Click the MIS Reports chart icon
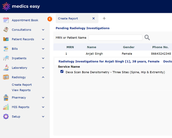 6,107
